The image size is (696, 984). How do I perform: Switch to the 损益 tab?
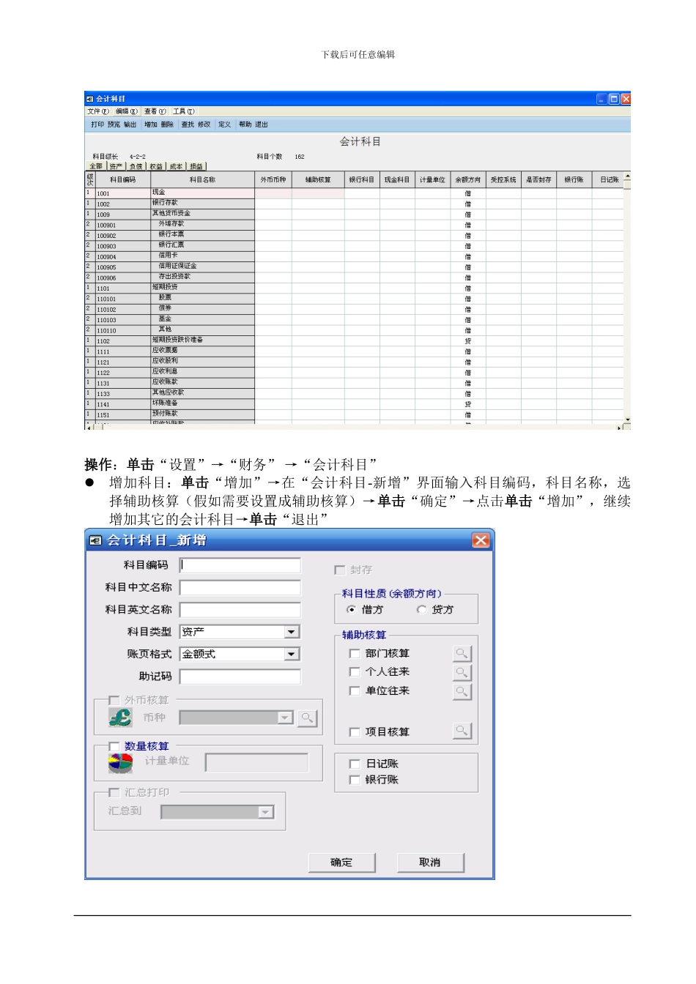click(x=196, y=166)
